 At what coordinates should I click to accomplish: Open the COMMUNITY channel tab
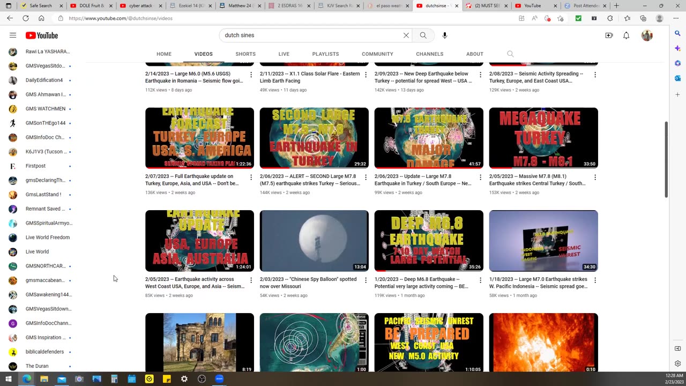[377, 54]
